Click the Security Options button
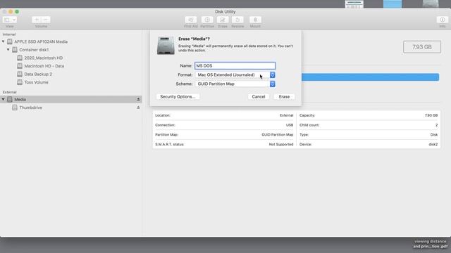Viewport: 451px width, 253px height. [178, 97]
